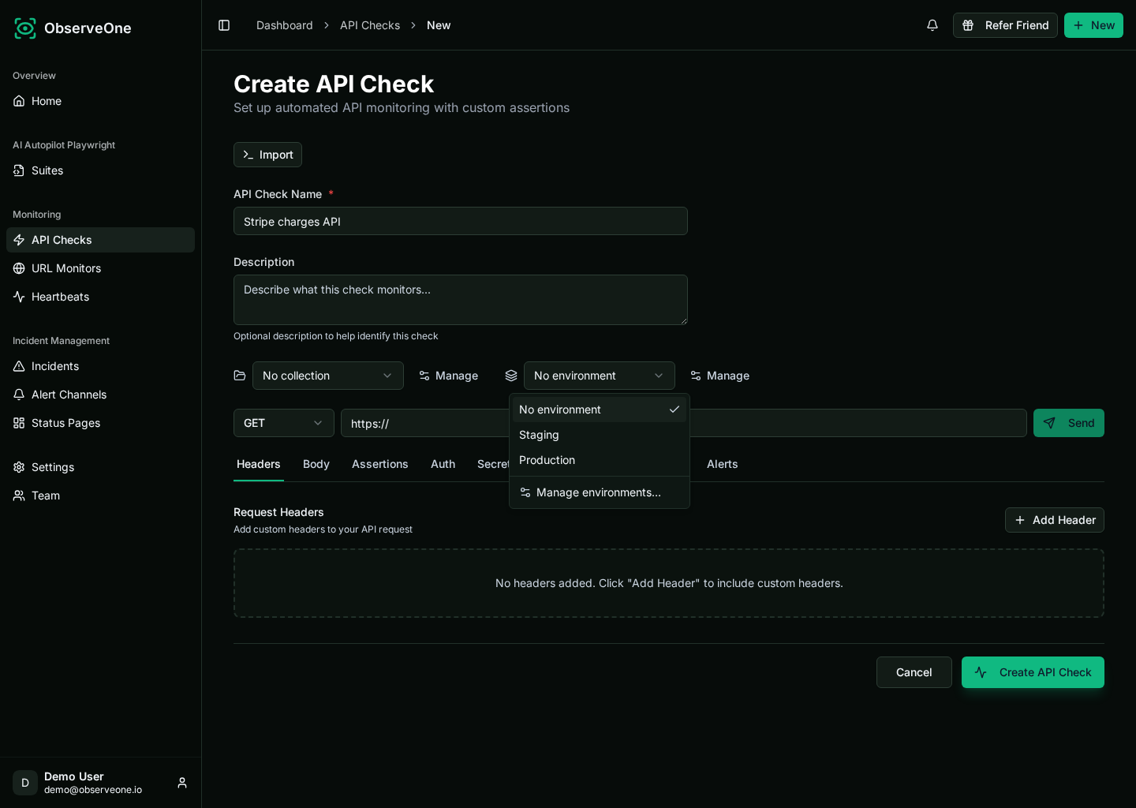
Task: Click the layers icon beside No environment
Action: 511,376
